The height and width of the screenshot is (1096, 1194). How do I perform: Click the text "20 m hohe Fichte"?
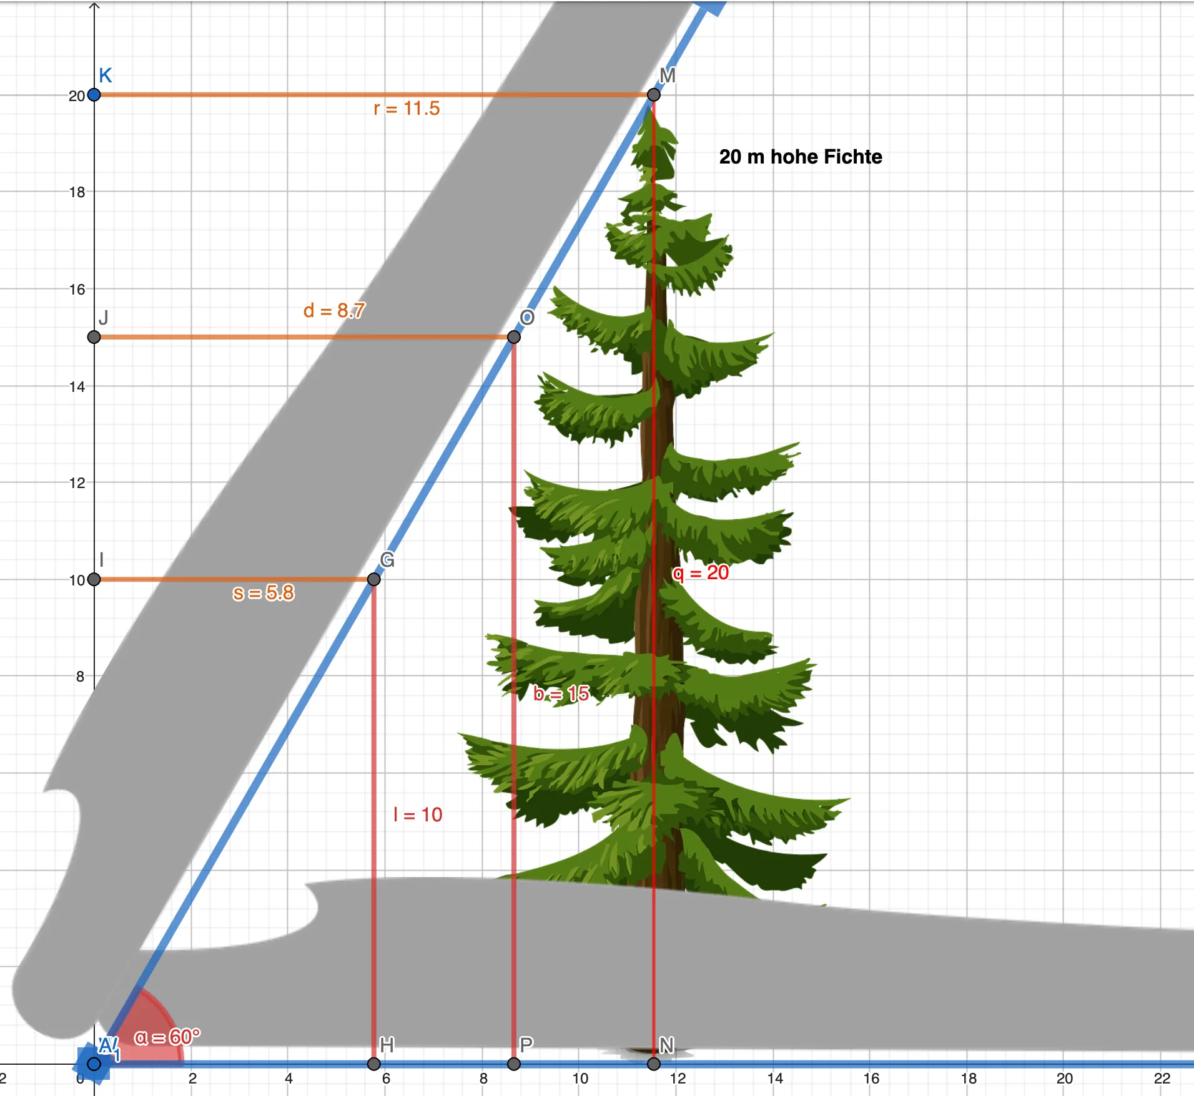coord(801,157)
